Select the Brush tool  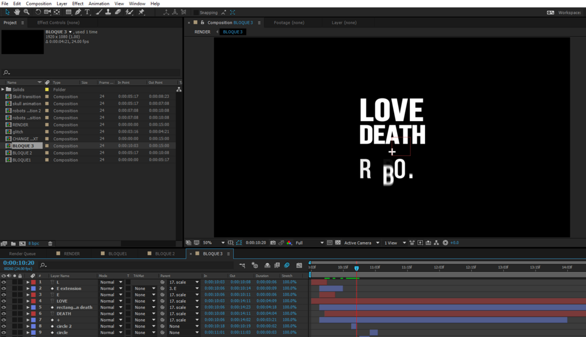(99, 12)
